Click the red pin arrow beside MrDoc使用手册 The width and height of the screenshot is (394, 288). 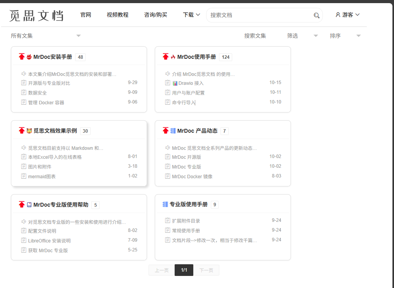pyautogui.click(x=165, y=56)
